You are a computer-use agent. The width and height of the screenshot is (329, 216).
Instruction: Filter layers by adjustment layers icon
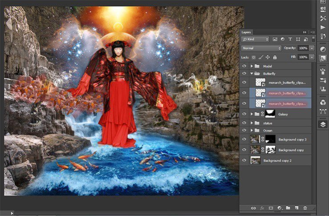(x=282, y=39)
